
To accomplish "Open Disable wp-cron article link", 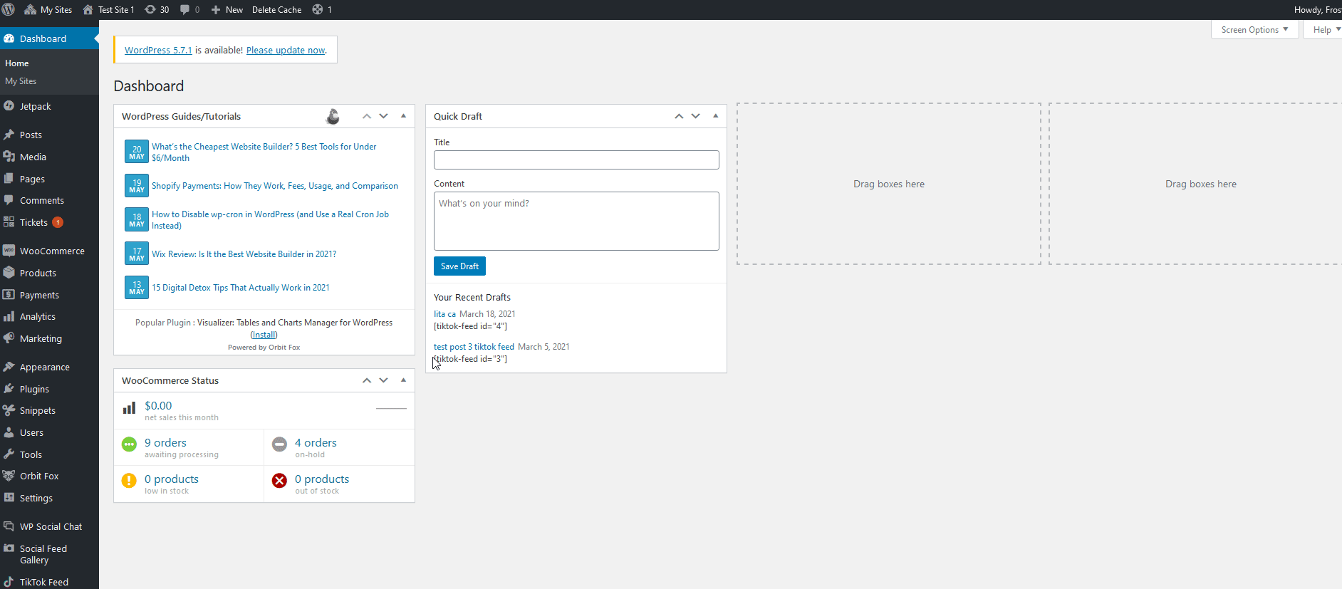I will click(x=270, y=219).
